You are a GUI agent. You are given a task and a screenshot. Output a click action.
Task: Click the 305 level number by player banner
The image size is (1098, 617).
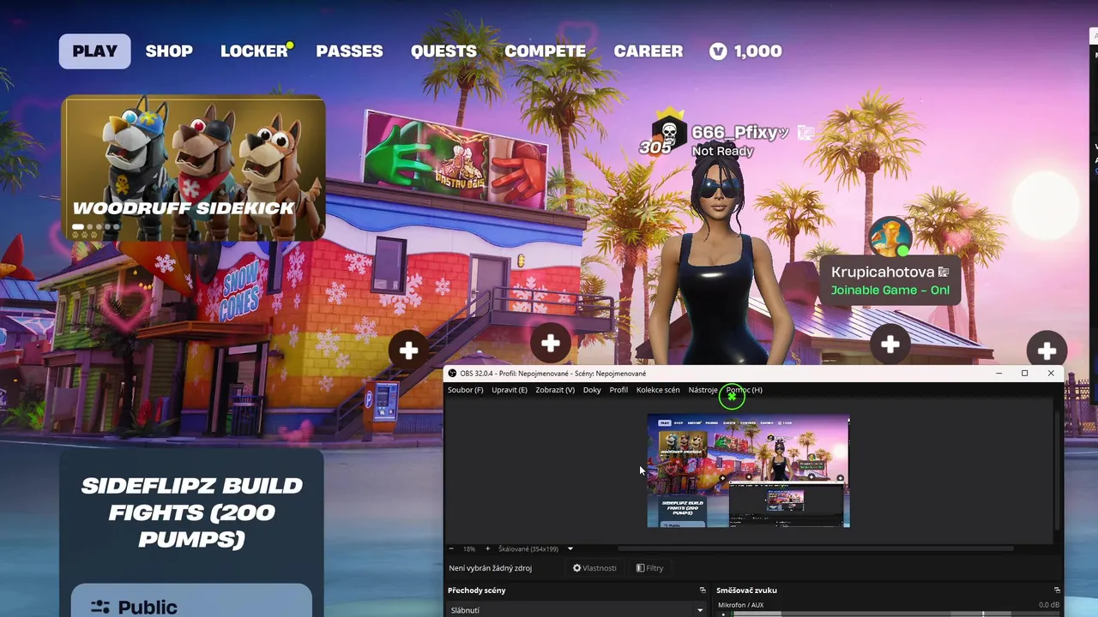(655, 147)
